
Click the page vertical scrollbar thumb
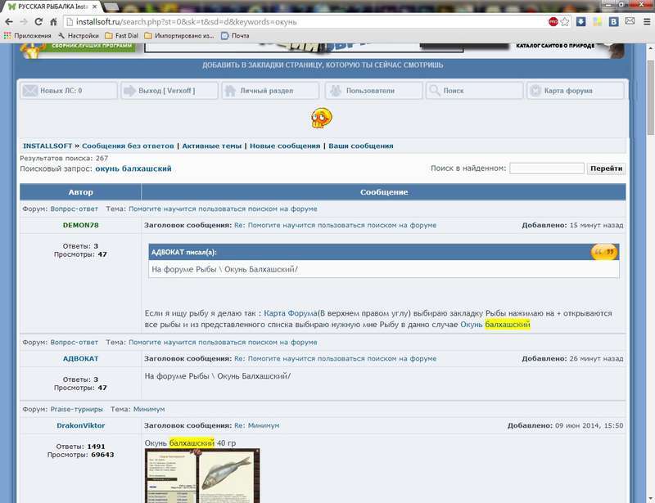point(650,97)
